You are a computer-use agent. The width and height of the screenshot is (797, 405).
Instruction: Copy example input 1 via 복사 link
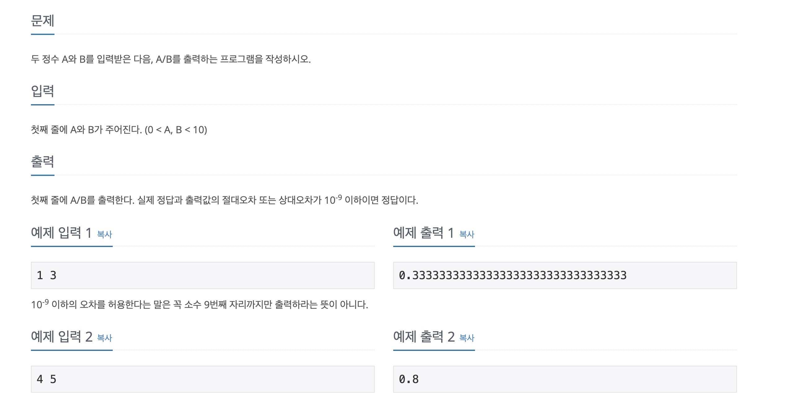[105, 234]
